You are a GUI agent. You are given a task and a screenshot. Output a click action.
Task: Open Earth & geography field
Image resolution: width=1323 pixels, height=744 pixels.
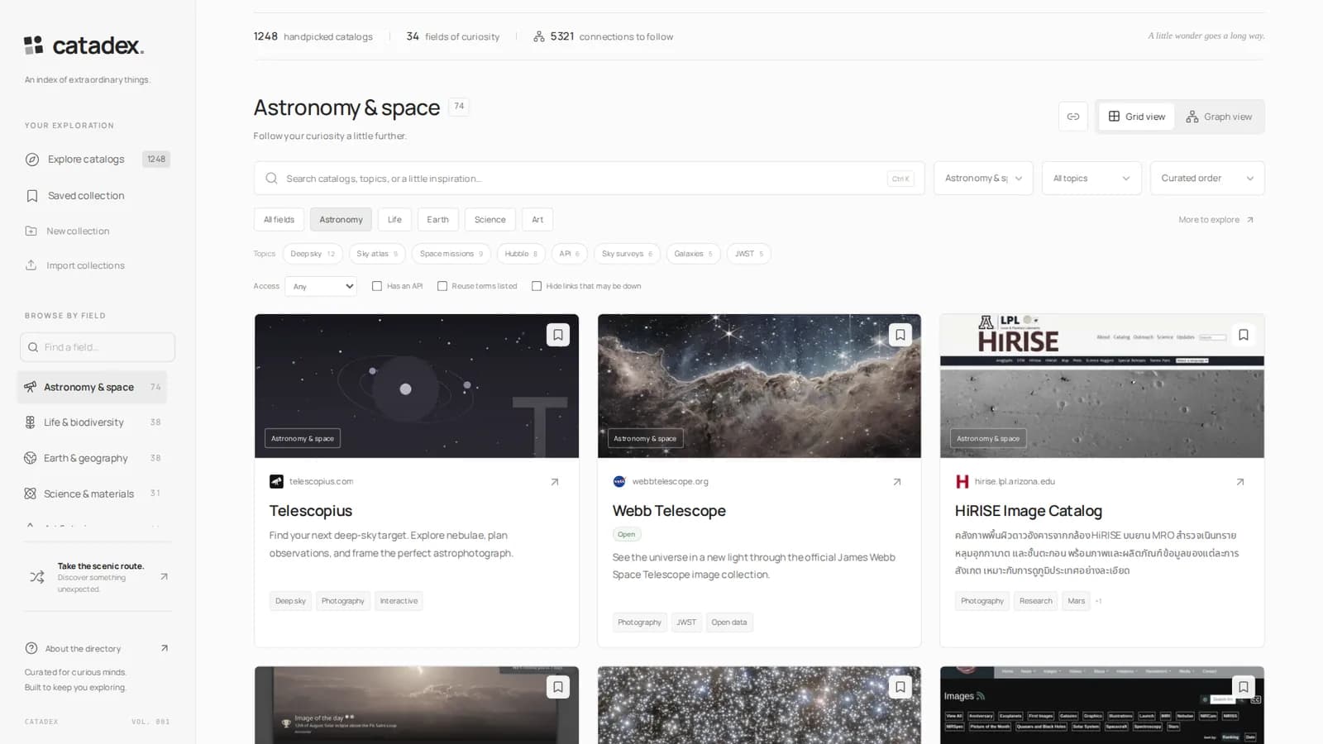click(x=93, y=458)
